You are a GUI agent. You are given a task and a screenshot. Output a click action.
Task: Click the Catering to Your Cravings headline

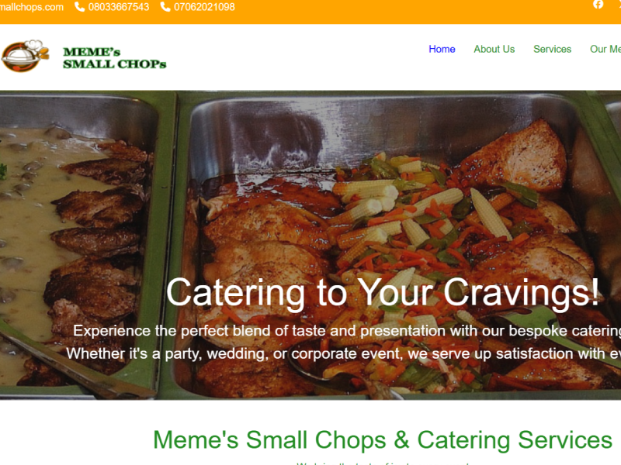coord(383,293)
